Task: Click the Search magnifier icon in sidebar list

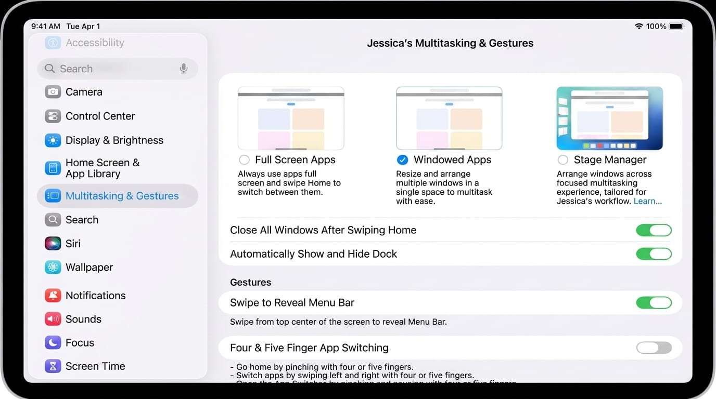Action: pos(53,220)
